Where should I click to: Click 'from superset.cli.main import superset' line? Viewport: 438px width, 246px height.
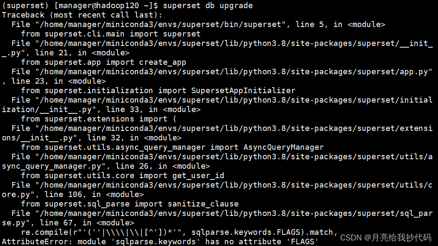tap(111, 34)
